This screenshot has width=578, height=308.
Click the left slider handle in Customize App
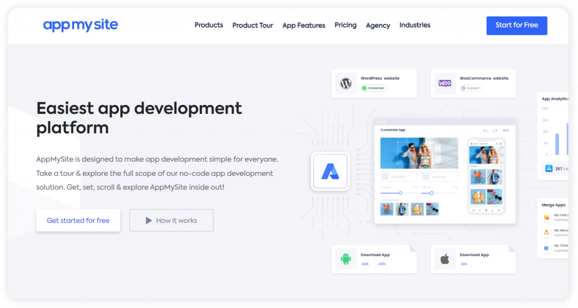tap(400, 193)
